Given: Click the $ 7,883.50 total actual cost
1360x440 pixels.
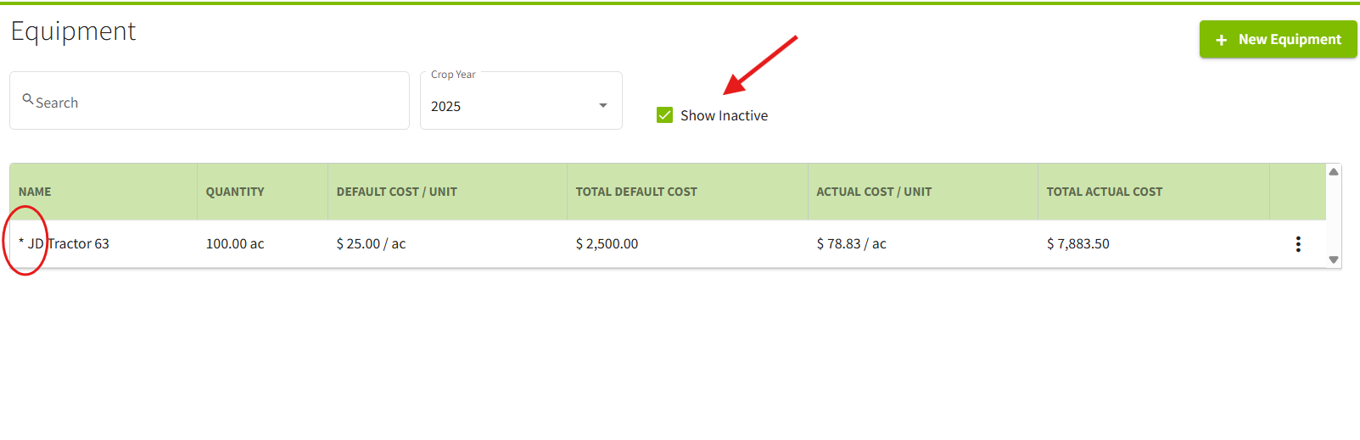Looking at the screenshot, I should tap(1077, 244).
